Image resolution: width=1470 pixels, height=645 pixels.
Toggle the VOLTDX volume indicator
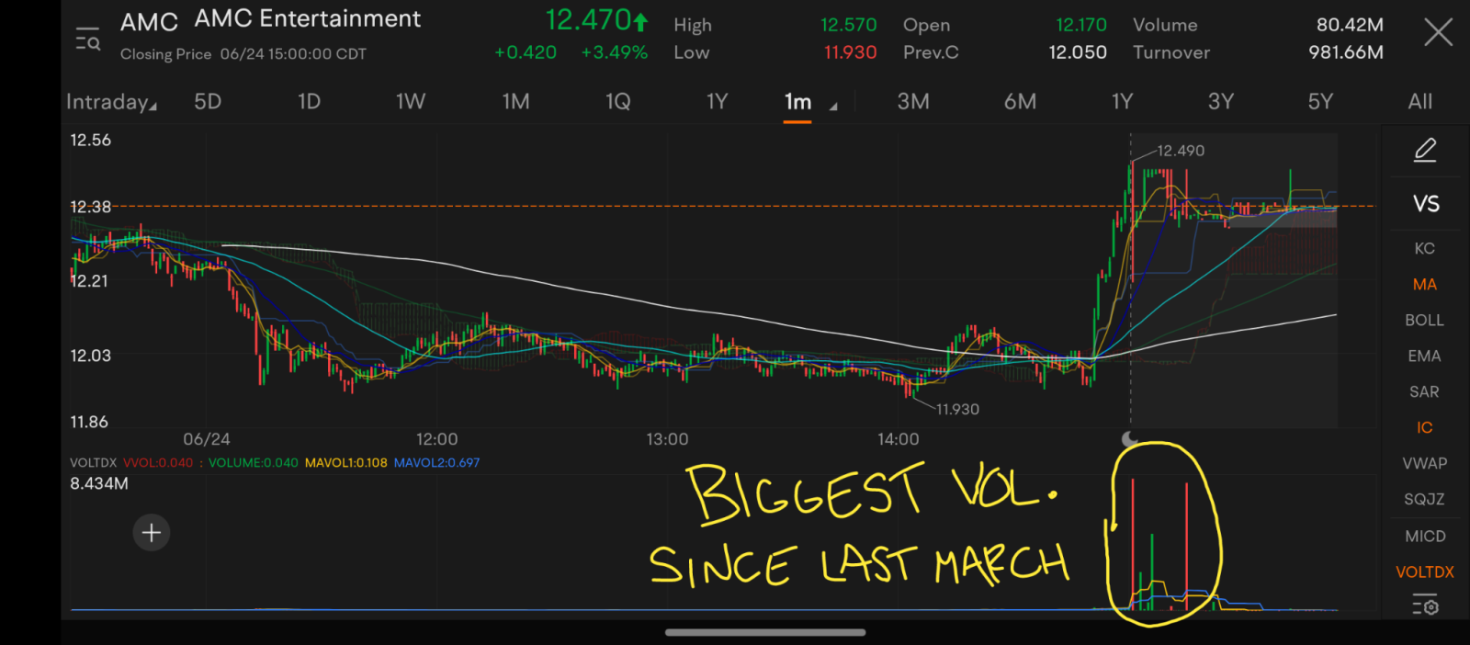[x=1425, y=571]
